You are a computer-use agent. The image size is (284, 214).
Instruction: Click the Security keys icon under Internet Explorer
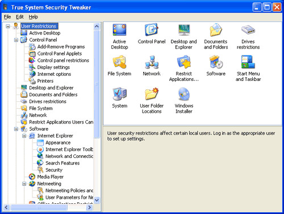point(40,170)
